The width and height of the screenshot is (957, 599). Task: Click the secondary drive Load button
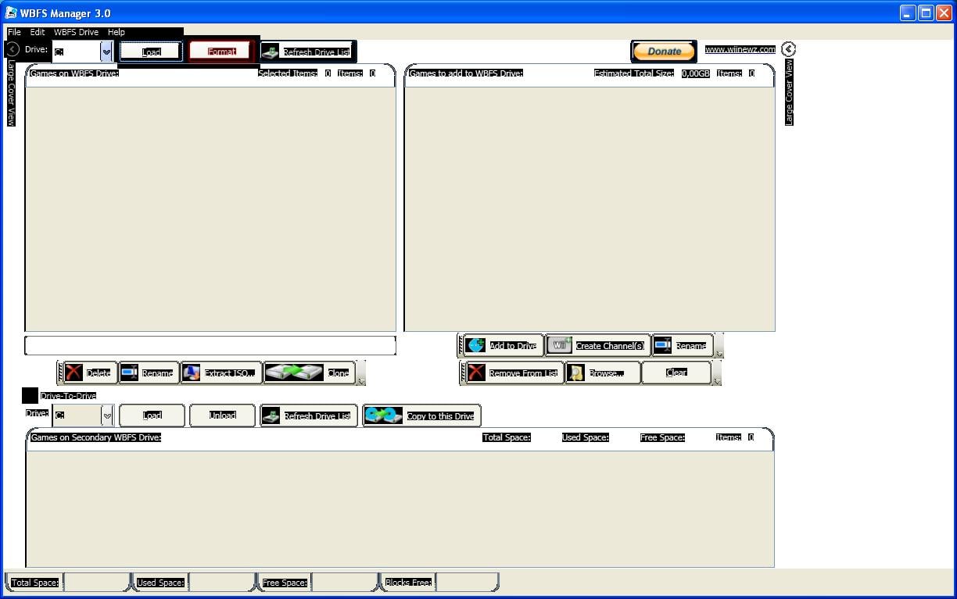(x=152, y=415)
